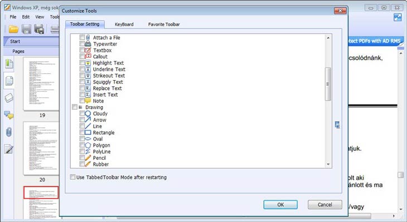Open the Layers panel icon in sidebar

click(x=9, y=98)
